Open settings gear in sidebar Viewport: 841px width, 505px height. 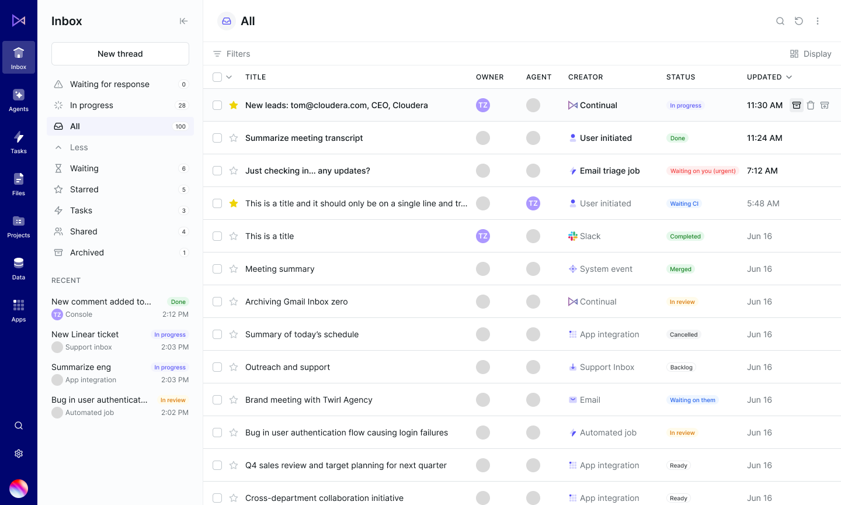19,454
